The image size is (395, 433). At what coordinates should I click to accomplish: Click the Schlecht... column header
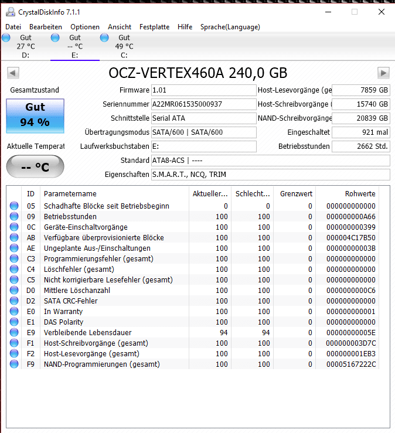(253, 193)
